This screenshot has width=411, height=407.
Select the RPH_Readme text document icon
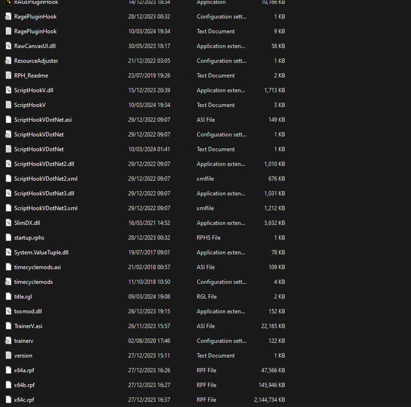[x=8, y=75]
